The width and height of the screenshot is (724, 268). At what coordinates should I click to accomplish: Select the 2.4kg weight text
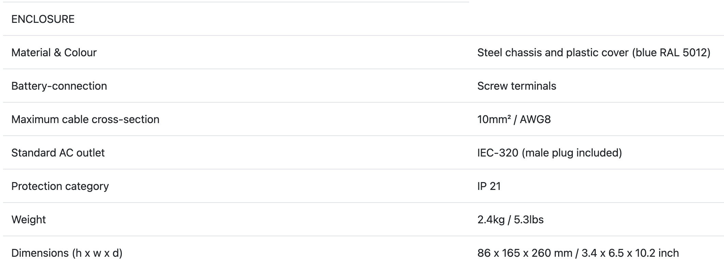(x=491, y=220)
